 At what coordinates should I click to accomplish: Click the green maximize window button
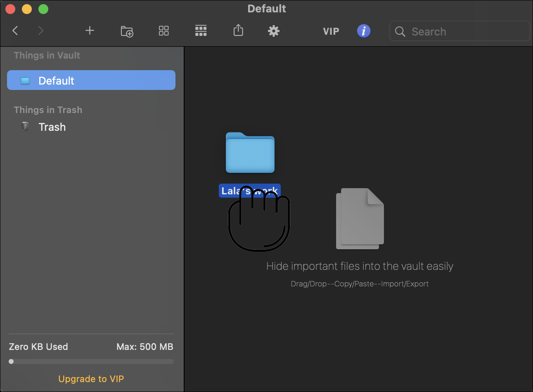pyautogui.click(x=43, y=9)
